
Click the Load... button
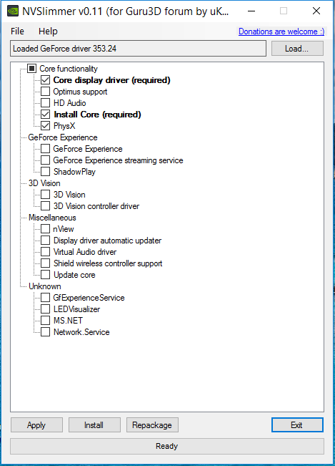(x=297, y=49)
